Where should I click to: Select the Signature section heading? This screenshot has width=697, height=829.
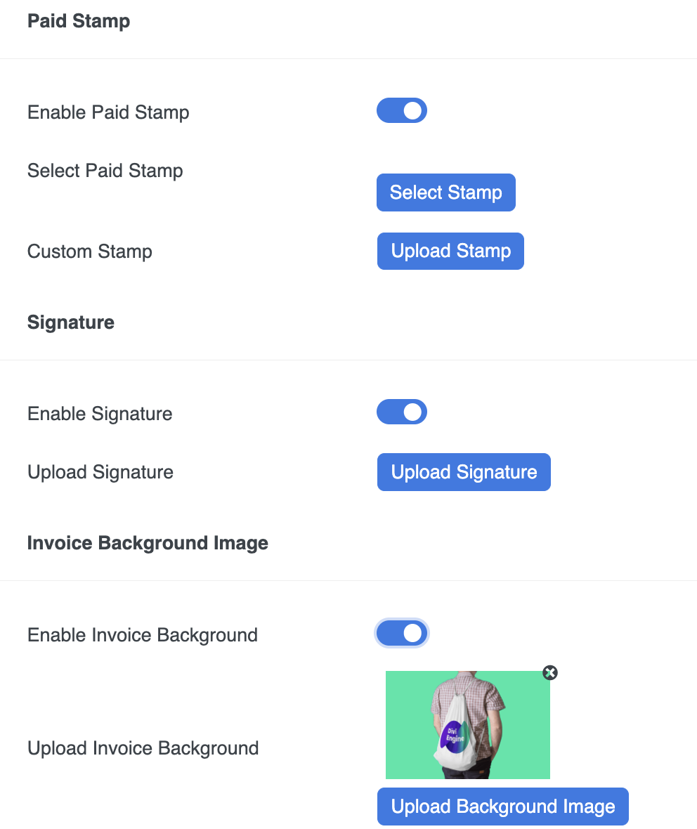71,322
